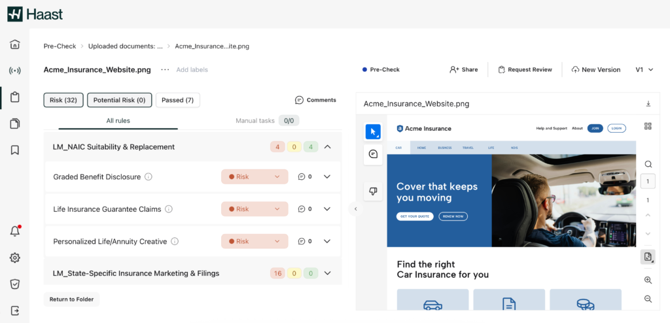Viewport: 670px width, 323px height.
Task: Click LOGIN button in document preview
Action: click(616, 128)
